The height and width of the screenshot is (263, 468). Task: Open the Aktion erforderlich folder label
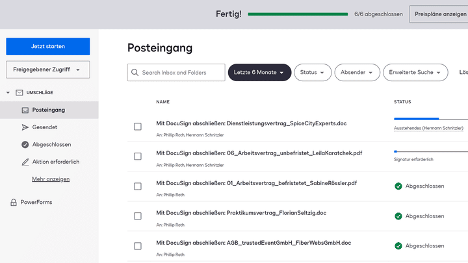(x=56, y=162)
